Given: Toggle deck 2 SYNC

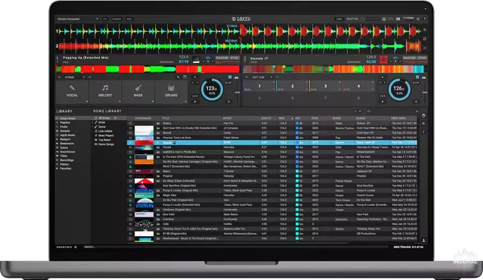Looking at the screenshot, I should (x=422, y=57).
